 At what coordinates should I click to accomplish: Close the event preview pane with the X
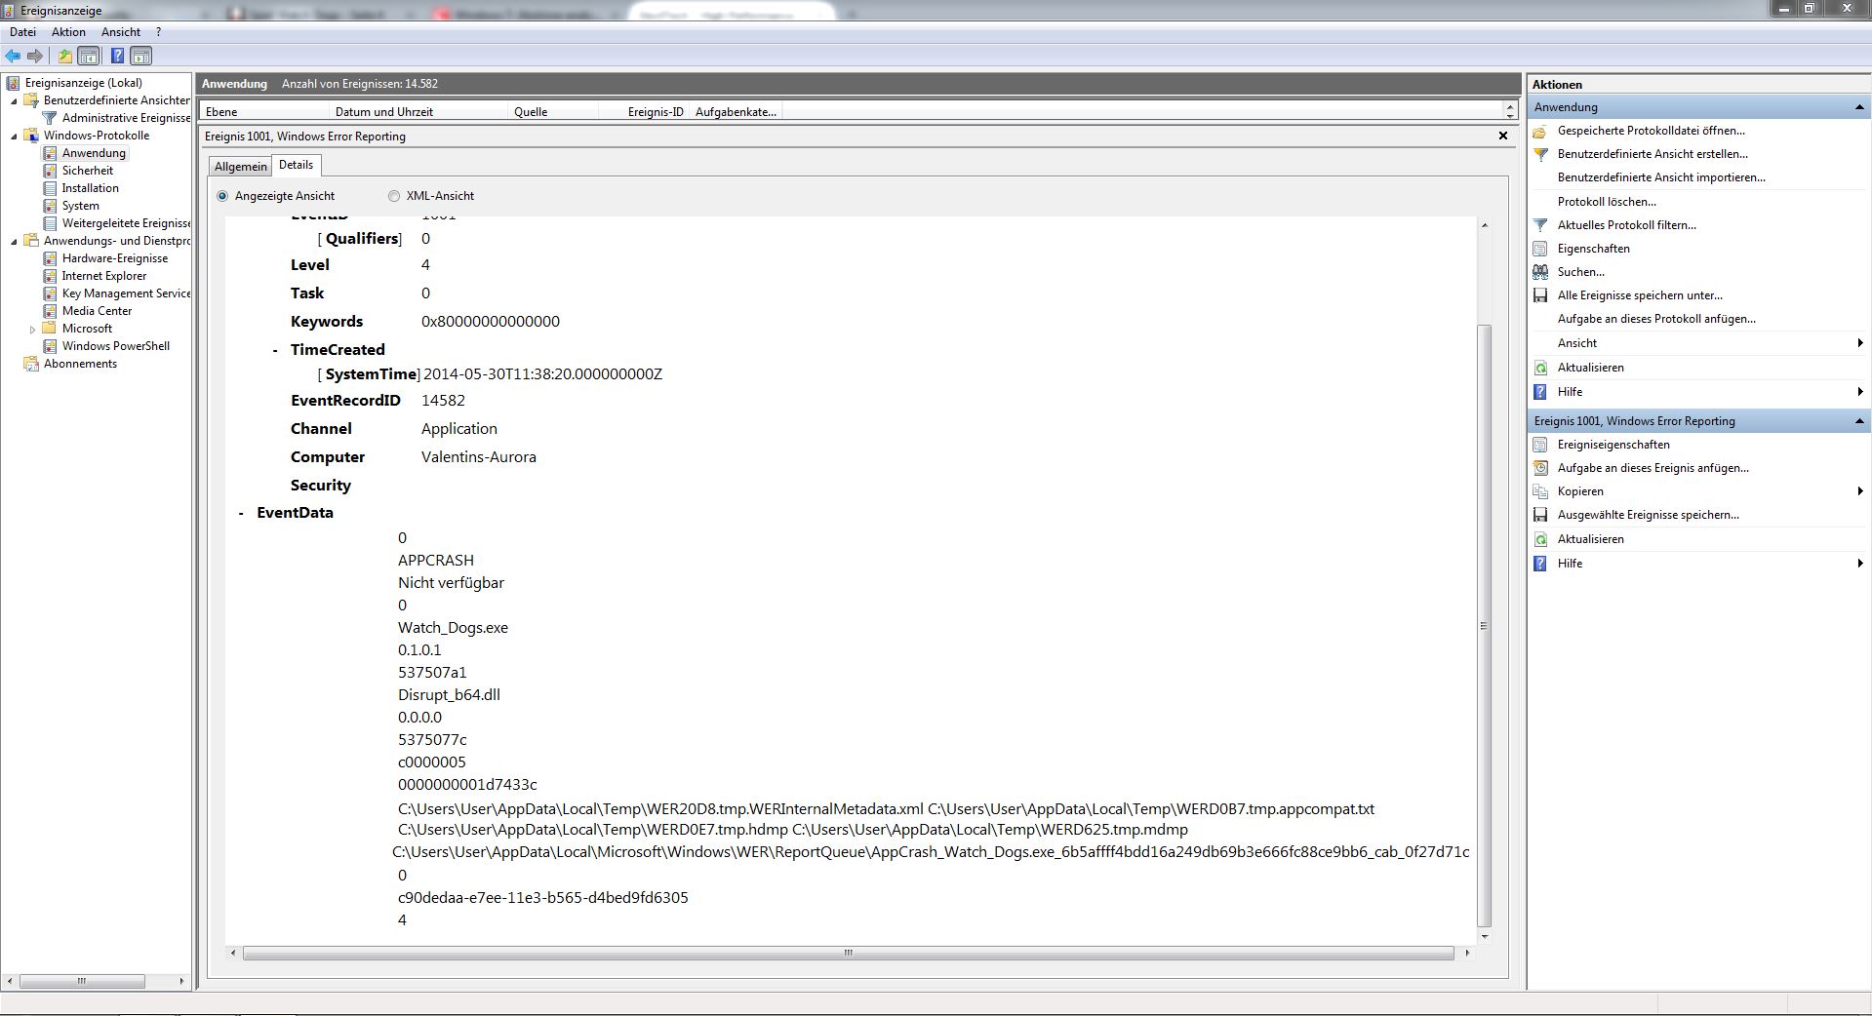1502,137
